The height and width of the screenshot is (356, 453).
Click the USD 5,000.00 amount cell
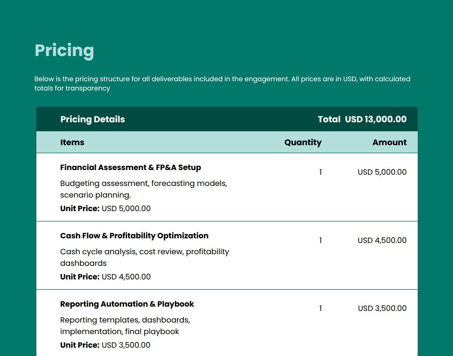(381, 172)
